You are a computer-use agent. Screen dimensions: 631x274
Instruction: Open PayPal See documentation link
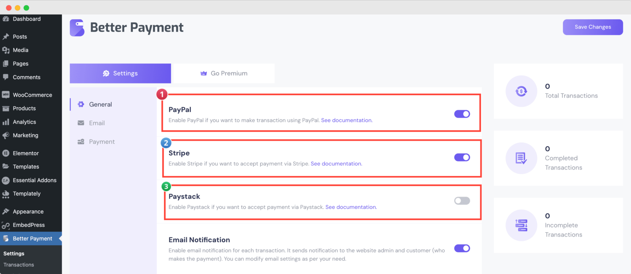[347, 120]
